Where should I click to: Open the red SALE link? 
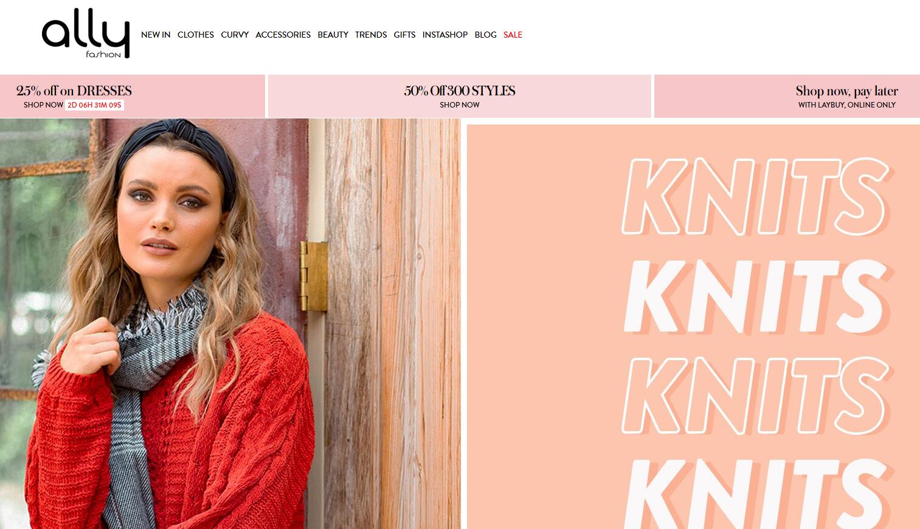[x=513, y=35]
